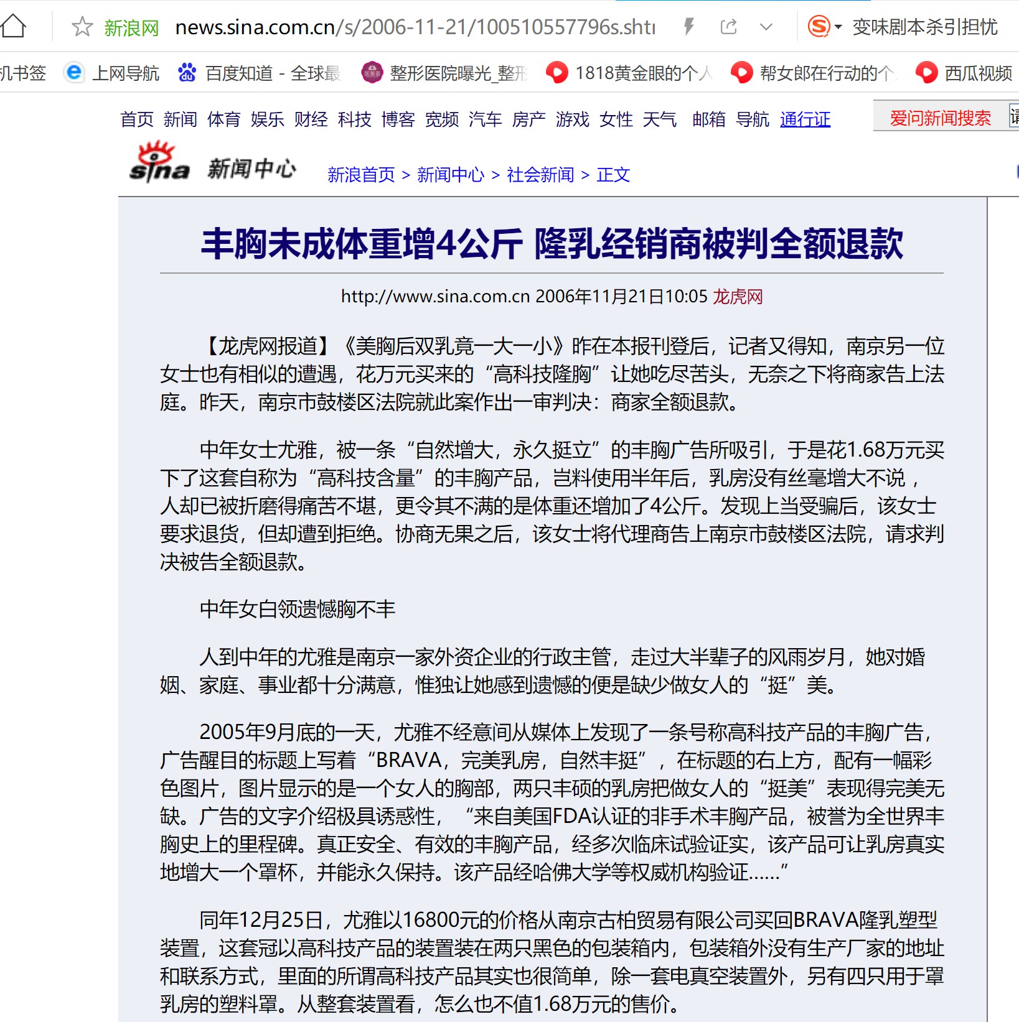Open the 邮箱 navigation item
1019x1022 pixels.
[709, 119]
